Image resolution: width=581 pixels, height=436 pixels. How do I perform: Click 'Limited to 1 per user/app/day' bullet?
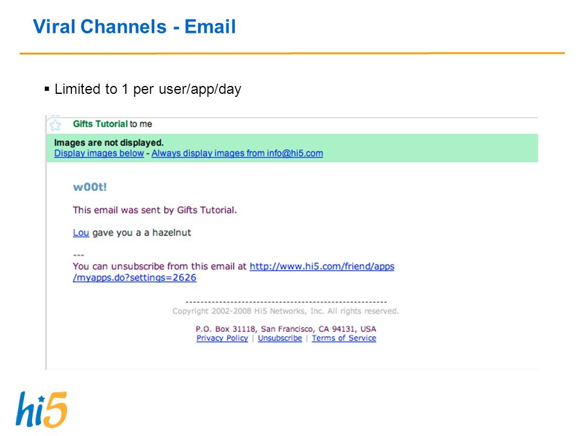click(x=148, y=89)
